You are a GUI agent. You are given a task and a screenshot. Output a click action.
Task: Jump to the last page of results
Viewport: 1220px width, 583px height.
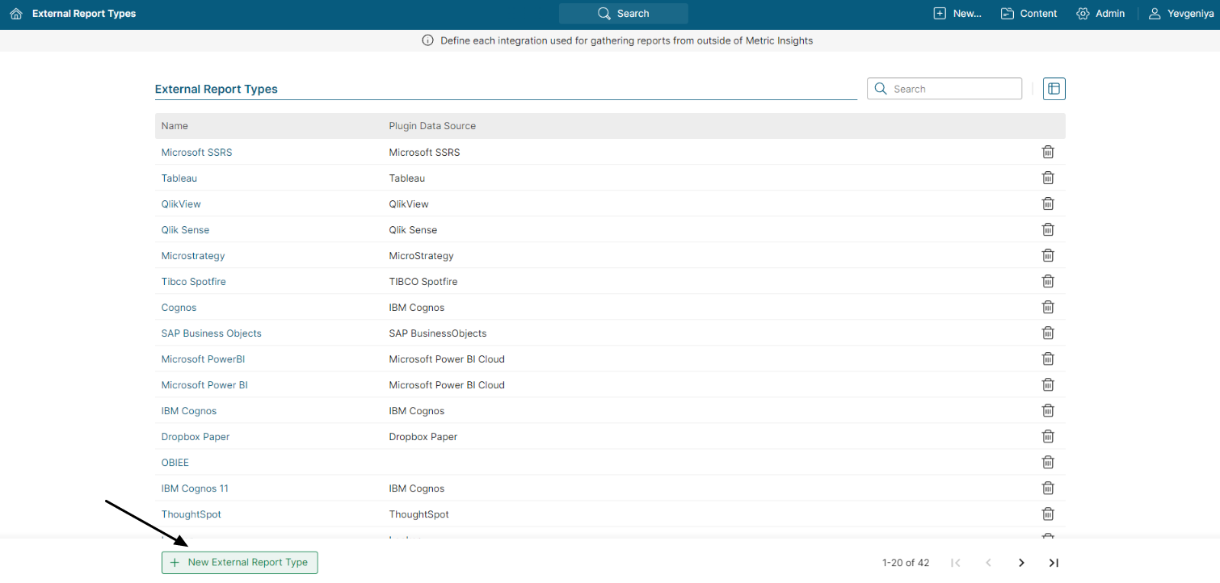point(1054,563)
